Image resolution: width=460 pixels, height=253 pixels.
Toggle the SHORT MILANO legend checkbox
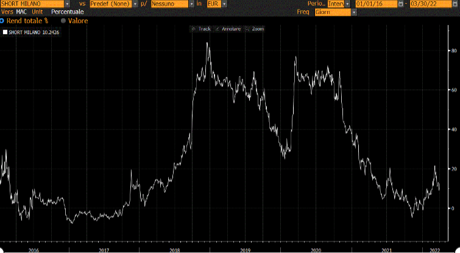[x=5, y=31]
